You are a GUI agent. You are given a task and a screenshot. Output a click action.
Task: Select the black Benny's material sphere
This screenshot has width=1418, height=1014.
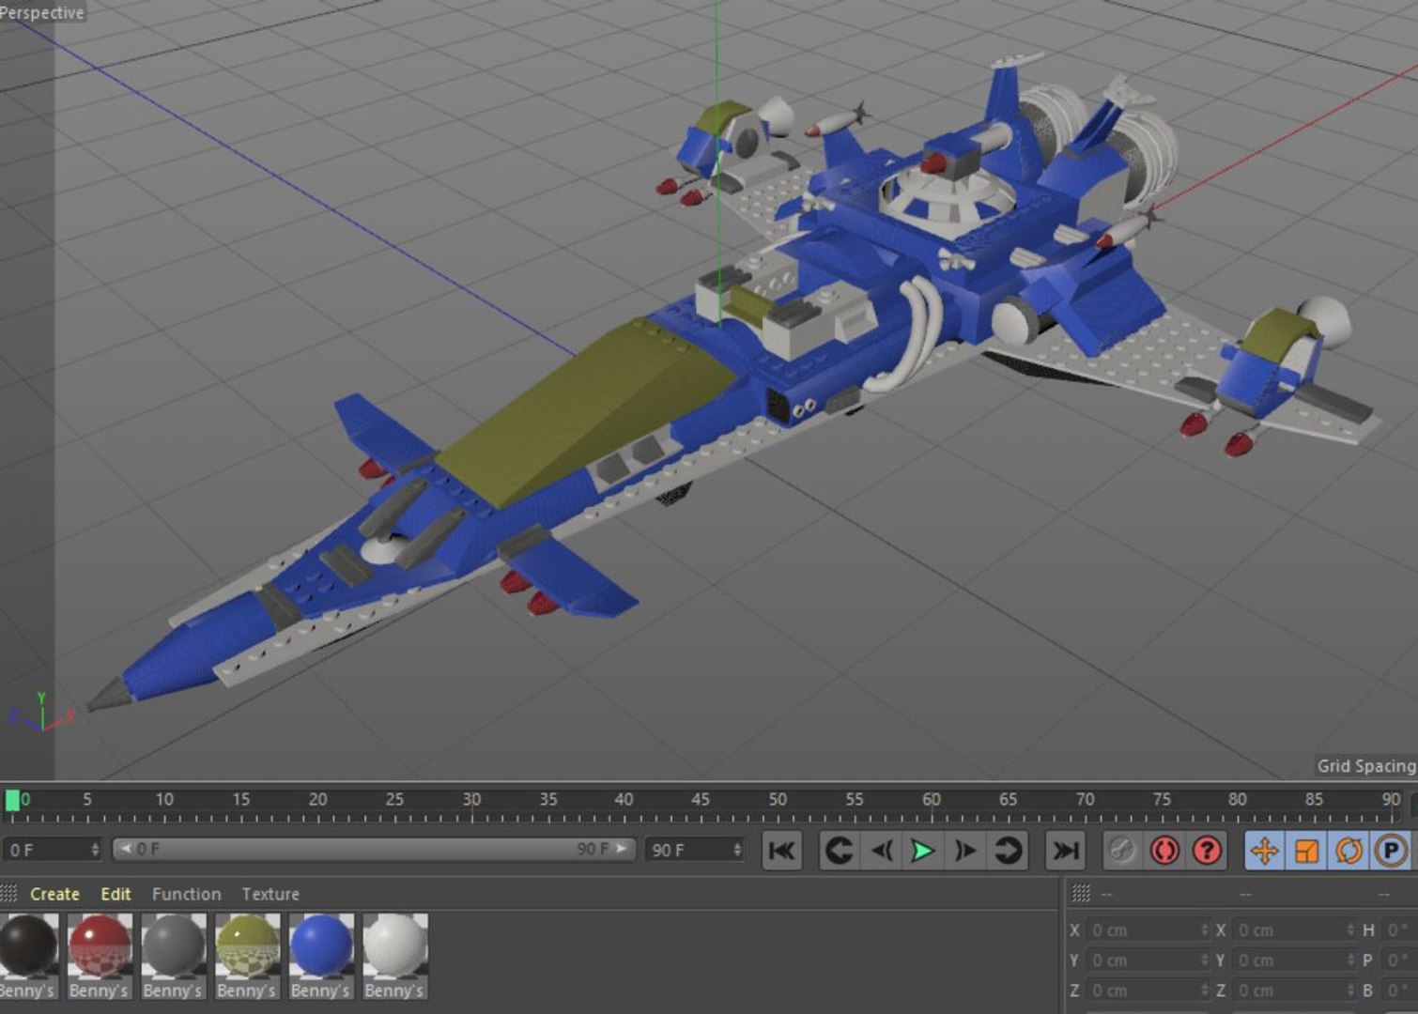click(x=27, y=946)
